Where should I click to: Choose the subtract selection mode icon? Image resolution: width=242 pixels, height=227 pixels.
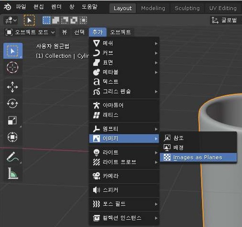pos(65,20)
